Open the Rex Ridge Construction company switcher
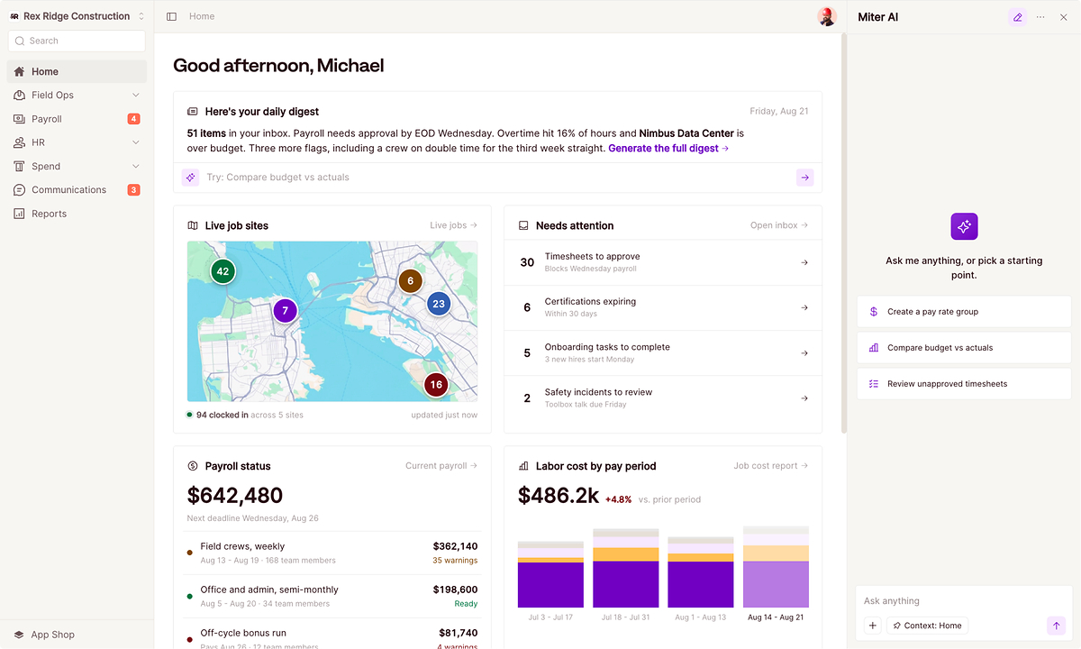 point(77,16)
